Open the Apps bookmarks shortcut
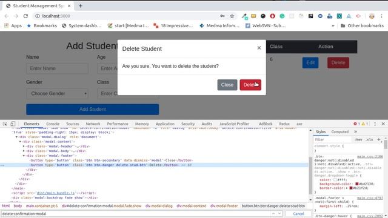Image resolution: width=388 pixels, height=218 pixels. tap(13, 25)
